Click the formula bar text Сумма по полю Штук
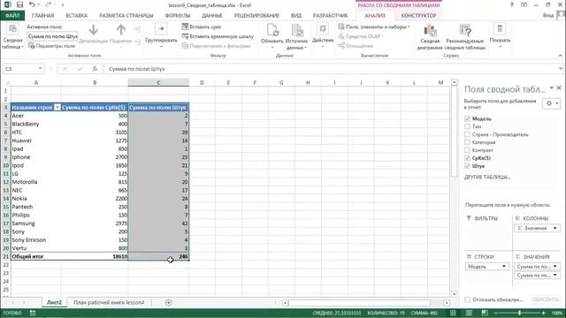The height and width of the screenshot is (318, 566). (137, 69)
